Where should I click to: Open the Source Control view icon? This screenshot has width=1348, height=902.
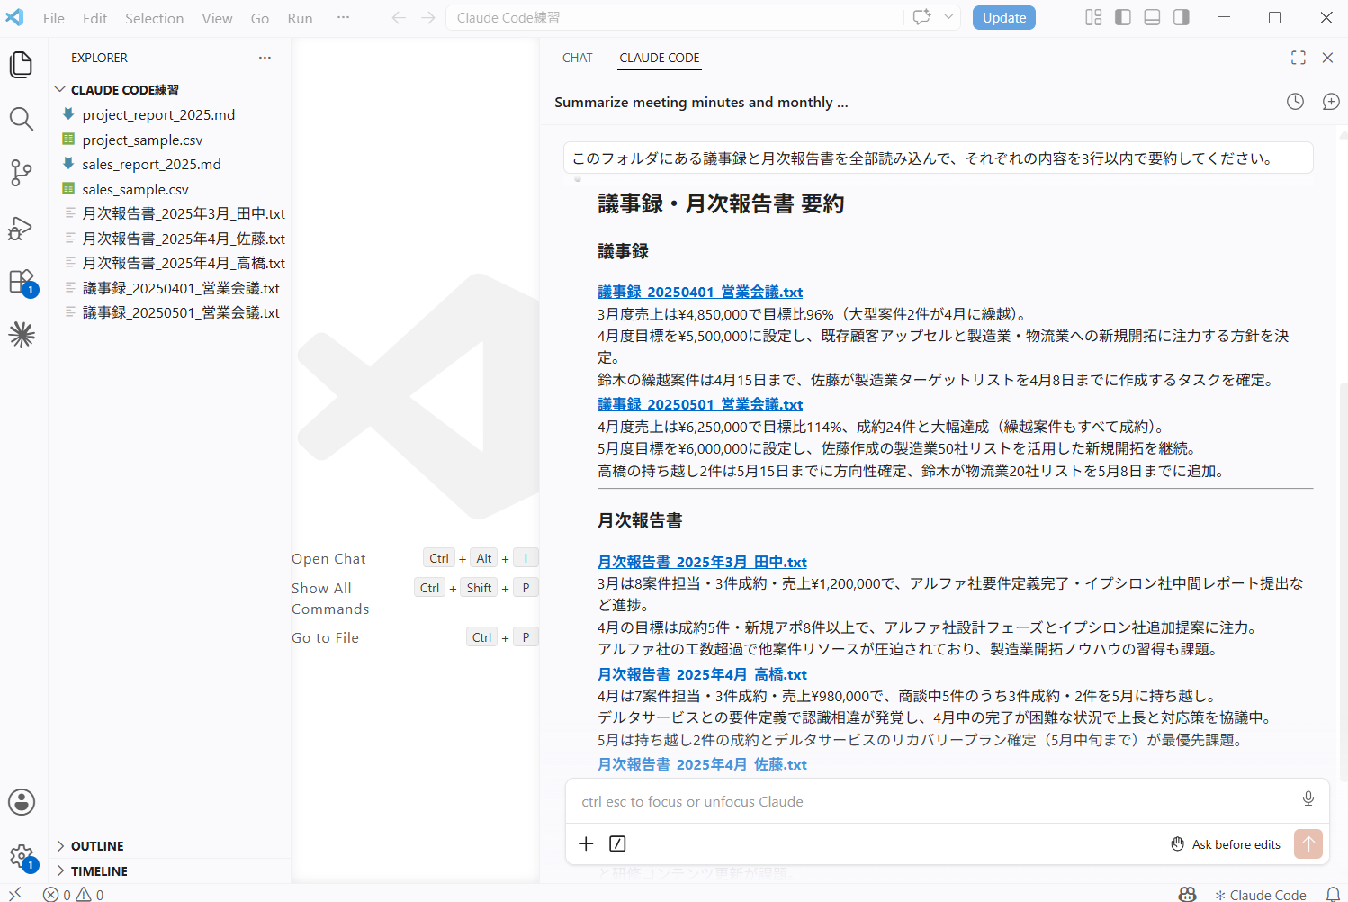point(22,173)
